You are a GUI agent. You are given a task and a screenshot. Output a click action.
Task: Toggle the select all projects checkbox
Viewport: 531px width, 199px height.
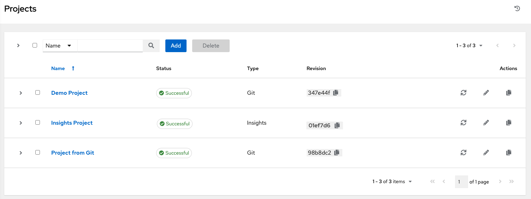tap(35, 45)
